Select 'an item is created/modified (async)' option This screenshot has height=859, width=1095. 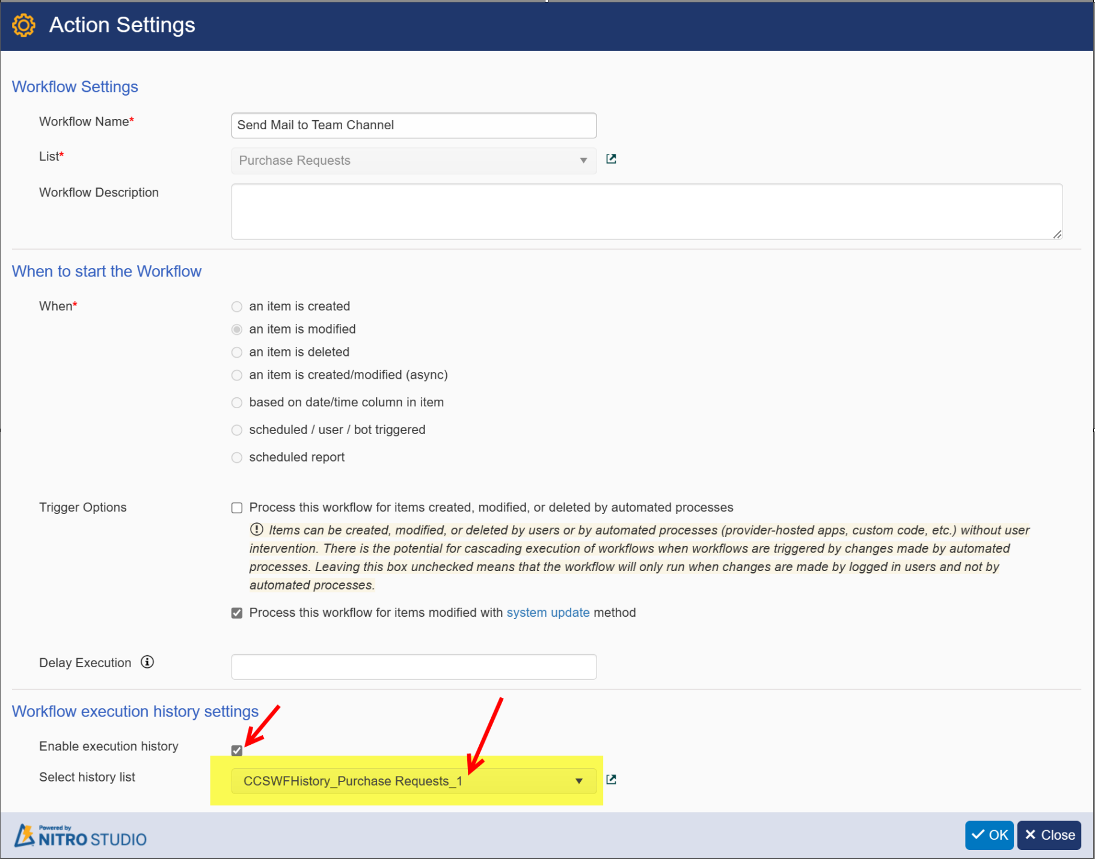pos(237,375)
